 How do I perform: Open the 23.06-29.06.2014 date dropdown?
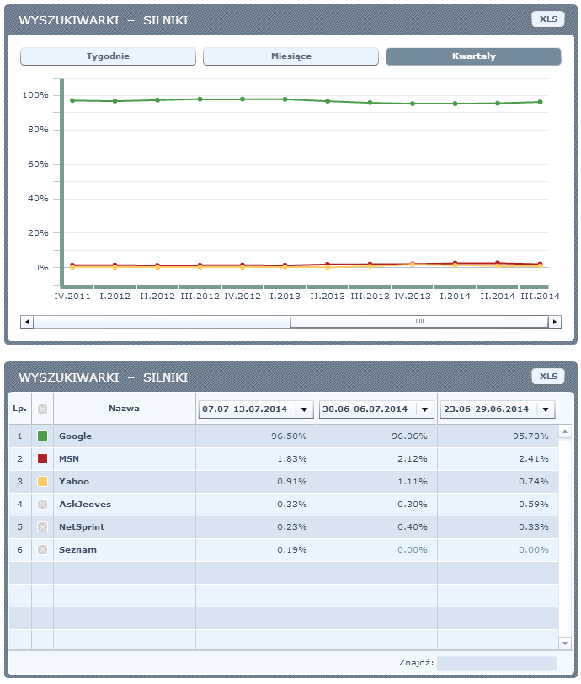(498, 409)
